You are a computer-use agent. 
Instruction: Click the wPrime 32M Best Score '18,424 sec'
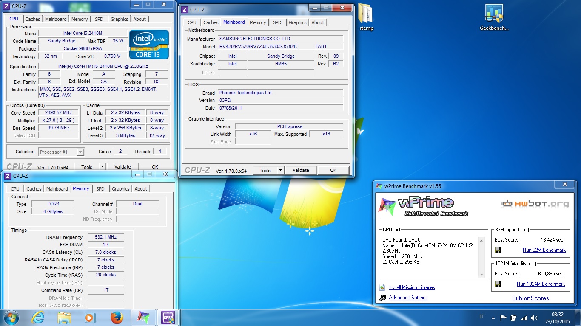[x=552, y=240]
